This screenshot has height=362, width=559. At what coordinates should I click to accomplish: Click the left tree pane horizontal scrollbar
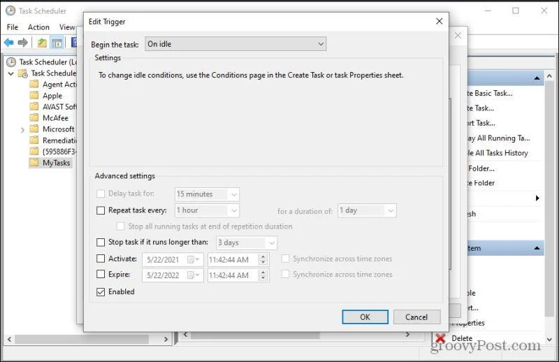[x=82, y=339]
